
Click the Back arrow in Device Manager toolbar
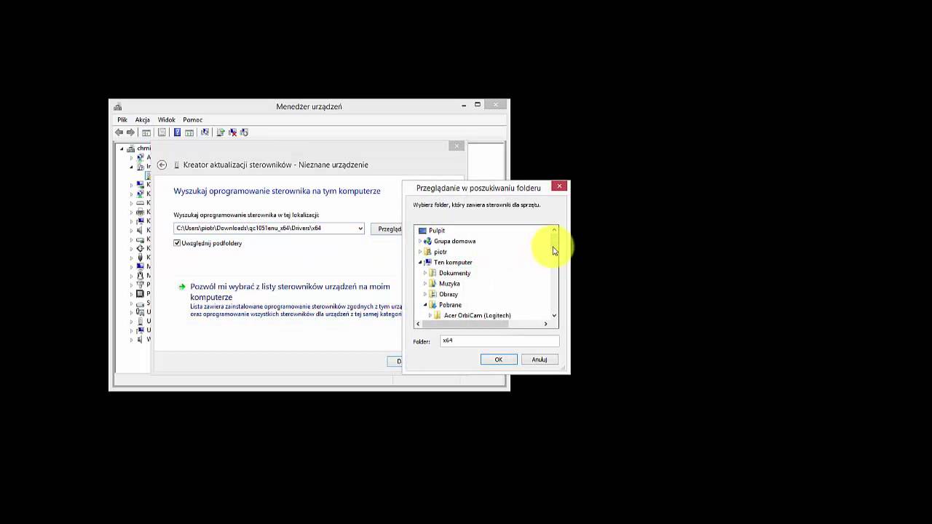click(x=119, y=132)
